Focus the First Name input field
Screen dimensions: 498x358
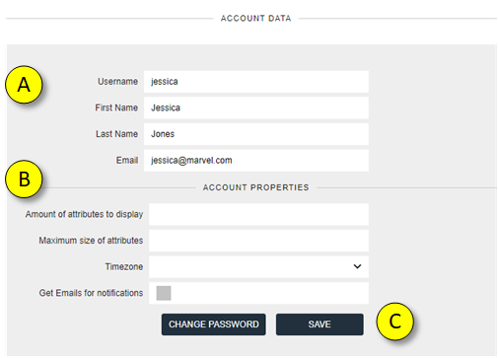pos(256,107)
